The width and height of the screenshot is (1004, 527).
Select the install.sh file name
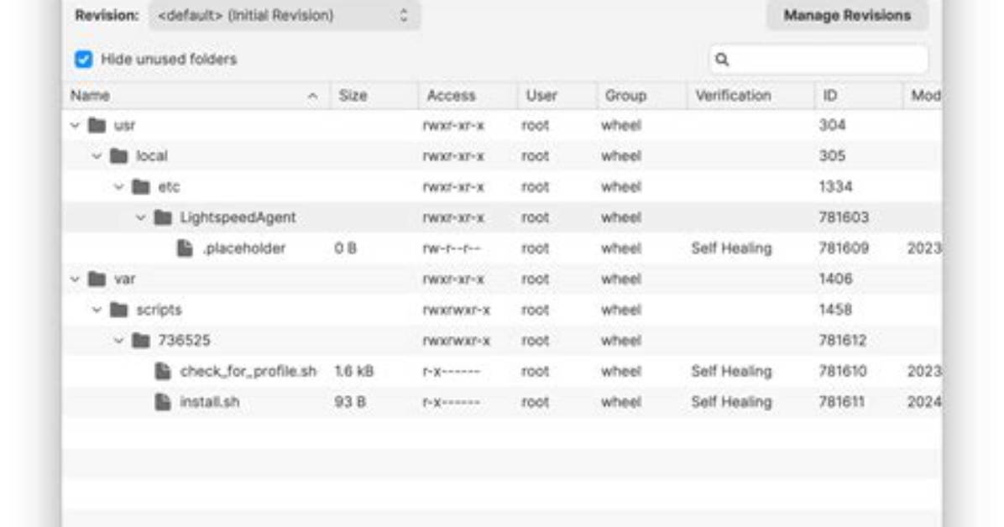pyautogui.click(x=210, y=402)
